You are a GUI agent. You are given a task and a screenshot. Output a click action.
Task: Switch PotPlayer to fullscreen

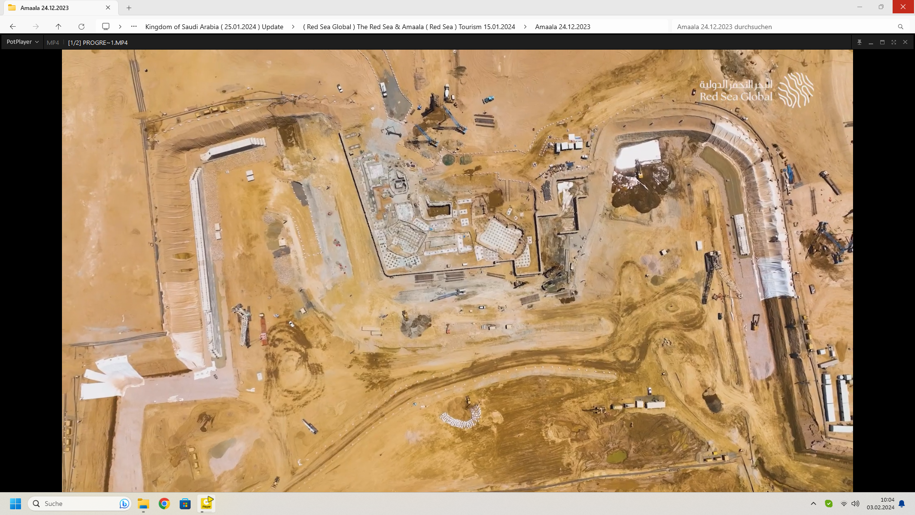894,42
